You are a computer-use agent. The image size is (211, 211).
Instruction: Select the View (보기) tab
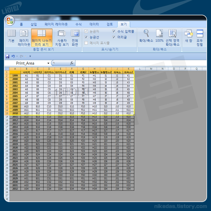click(x=124, y=24)
